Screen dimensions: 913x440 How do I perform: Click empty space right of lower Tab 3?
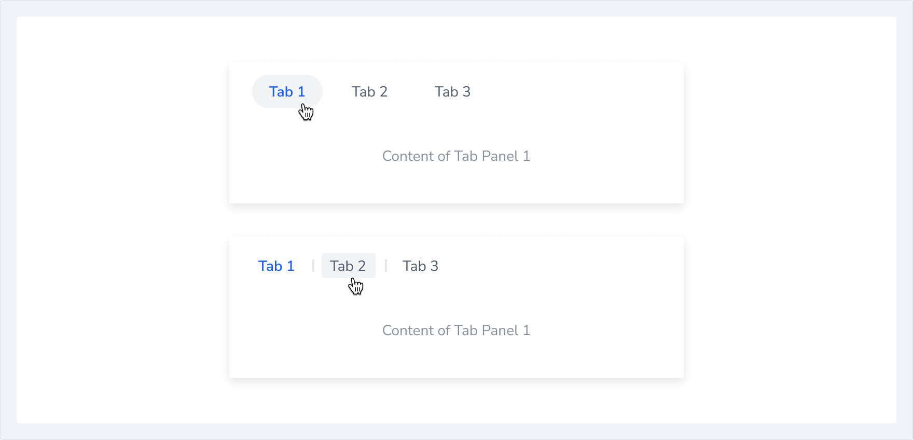[560, 266]
